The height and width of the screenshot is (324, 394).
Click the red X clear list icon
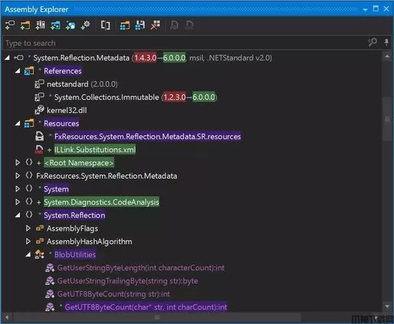tap(155, 26)
